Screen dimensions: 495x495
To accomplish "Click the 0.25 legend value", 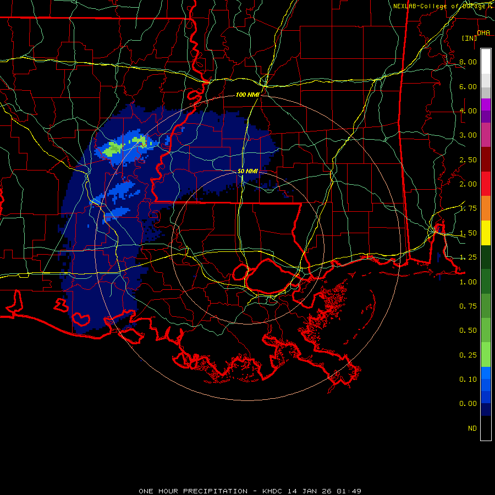I will 468,355.
